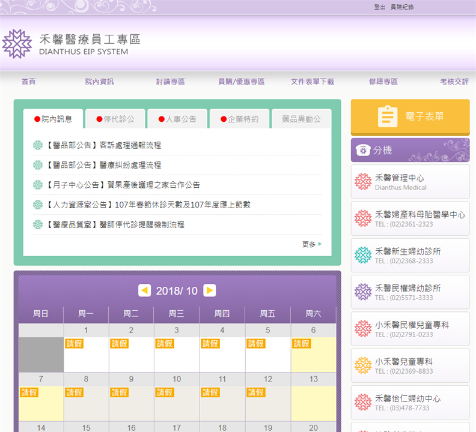476x432 pixels.
Task: Click 更多 to see more announcements
Action: click(312, 244)
